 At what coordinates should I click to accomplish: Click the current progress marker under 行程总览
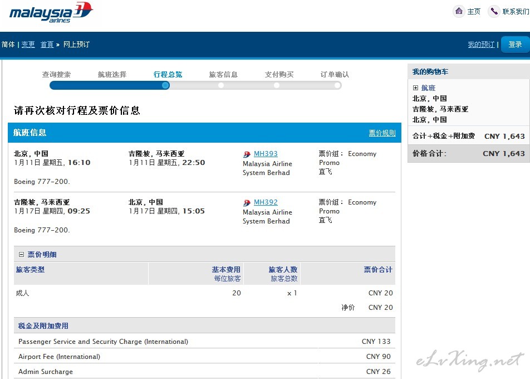(165, 85)
